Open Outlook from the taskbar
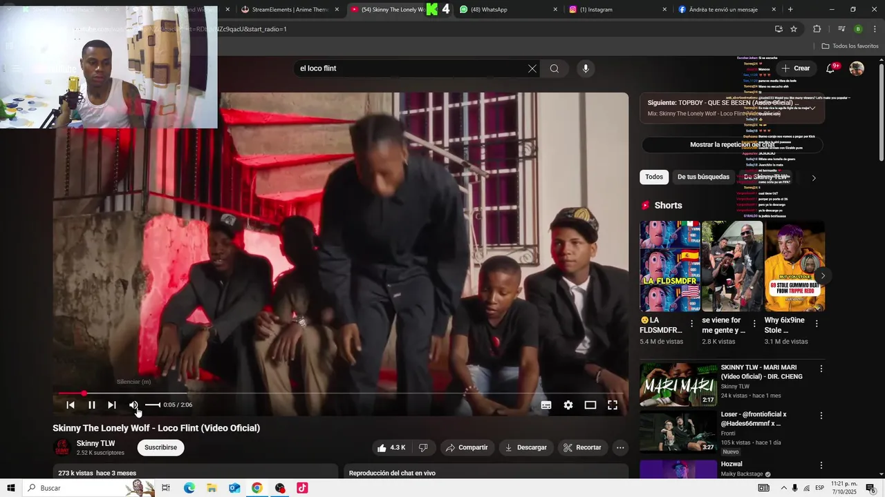Viewport: 885px width, 497px height. tap(234, 488)
